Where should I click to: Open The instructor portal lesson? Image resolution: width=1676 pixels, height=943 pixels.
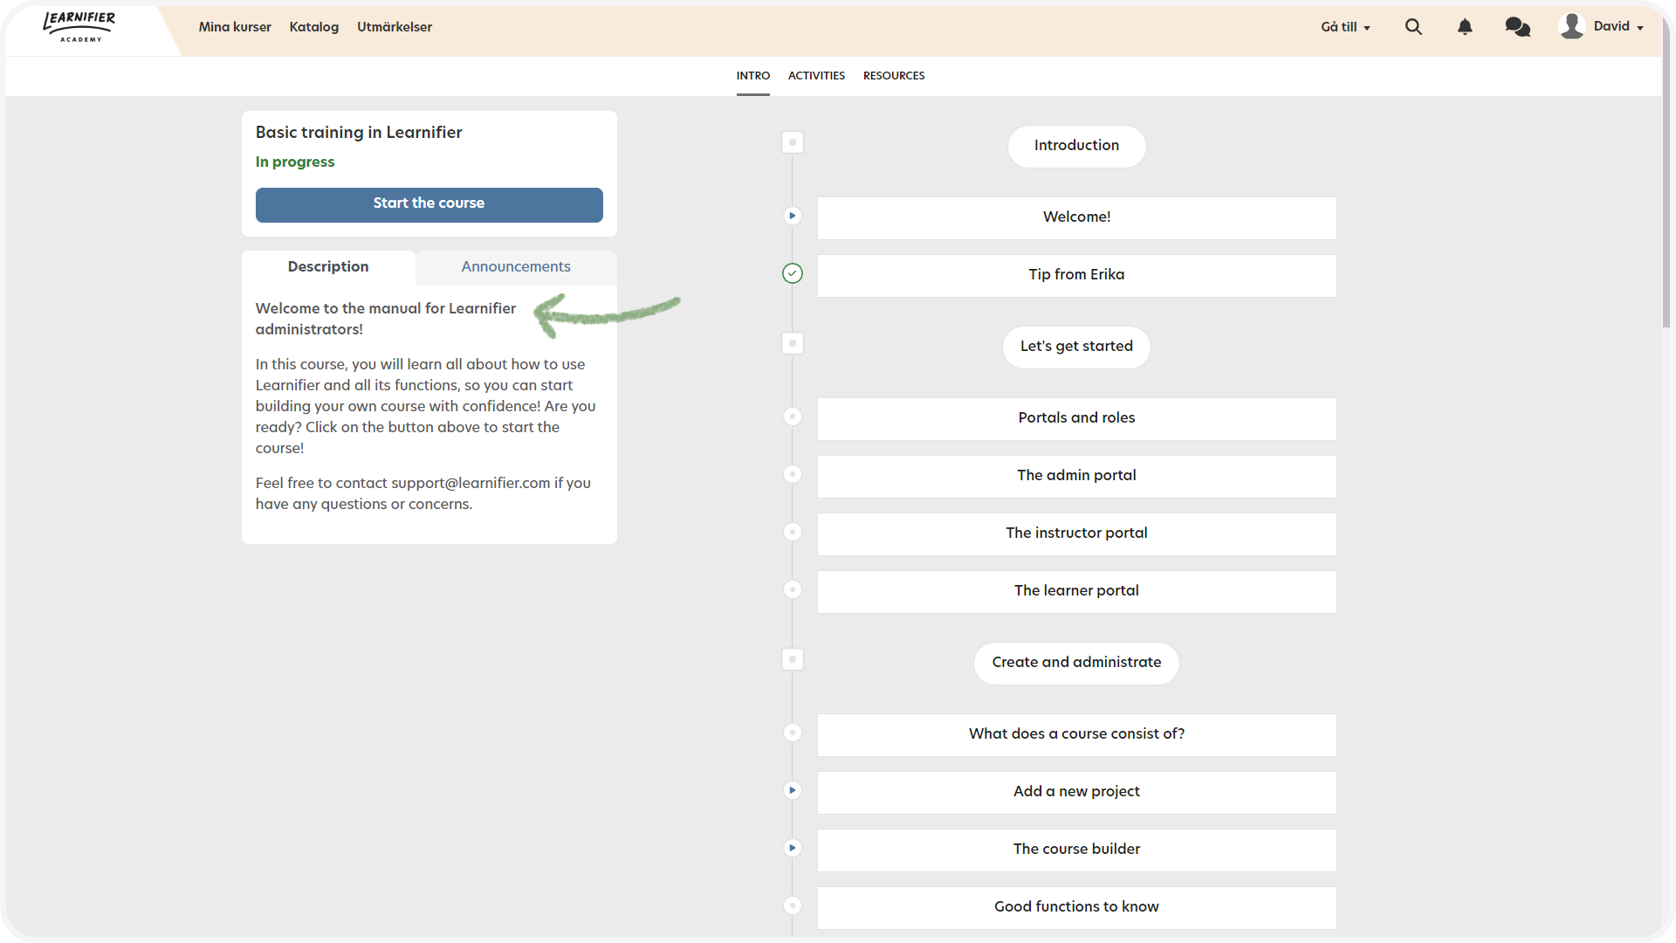coord(1076,533)
